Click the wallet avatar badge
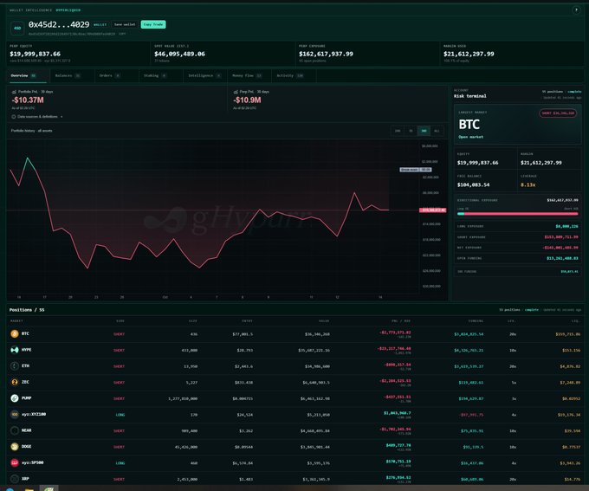This screenshot has width=589, height=491. 17,28
